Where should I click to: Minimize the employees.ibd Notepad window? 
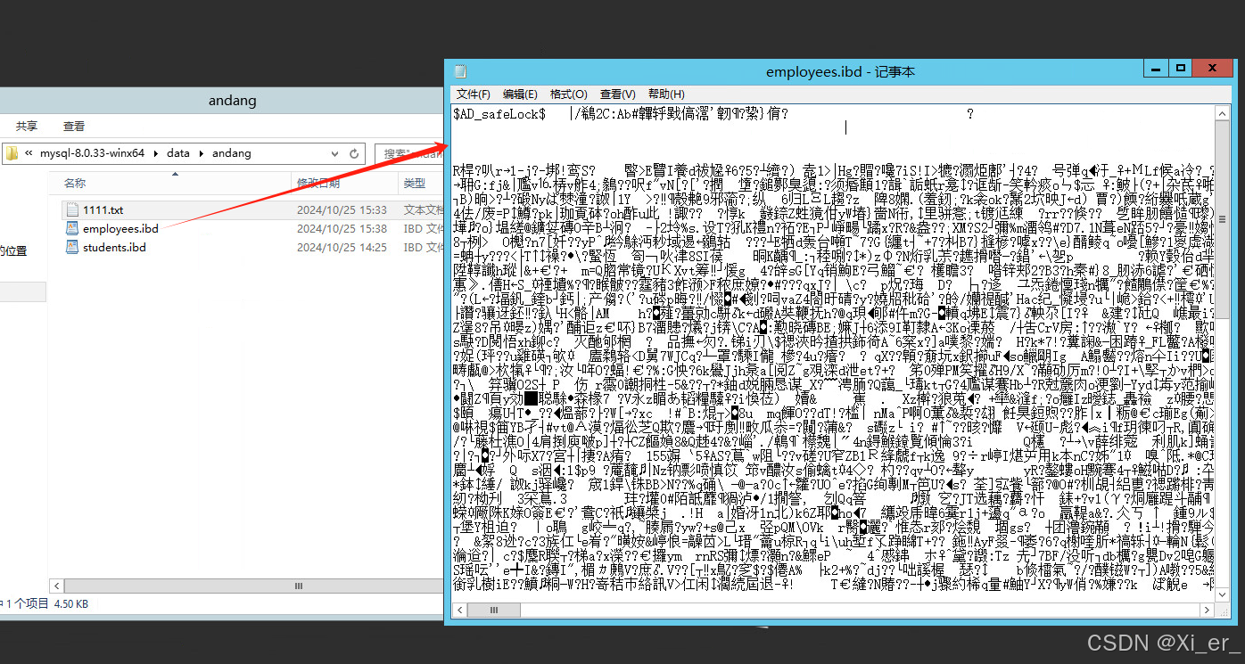point(1155,68)
